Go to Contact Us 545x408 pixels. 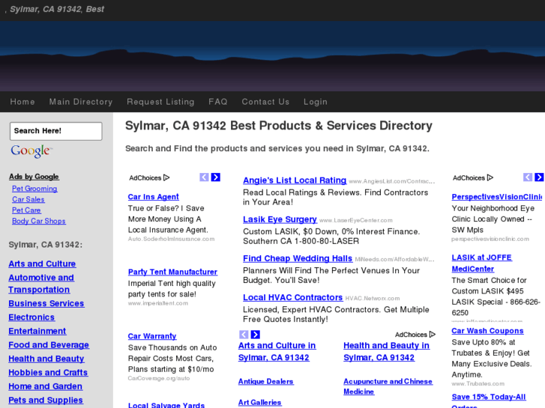(265, 102)
